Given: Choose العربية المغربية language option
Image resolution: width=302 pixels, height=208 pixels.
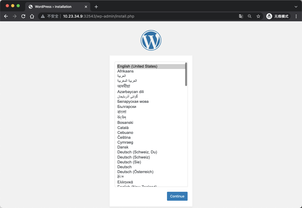Looking at the screenshot, I should click(151, 81).
